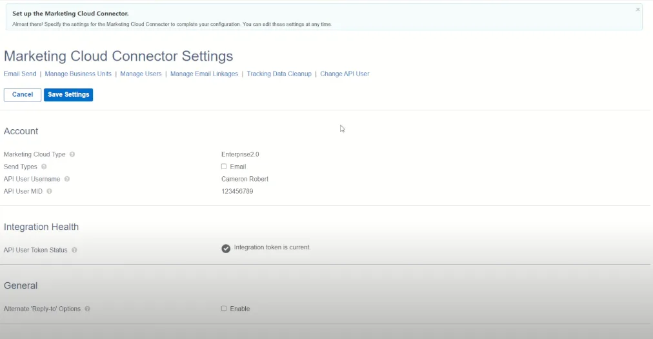This screenshot has width=653, height=339.
Task: Go to Manage Business Units
Action: (x=78, y=74)
